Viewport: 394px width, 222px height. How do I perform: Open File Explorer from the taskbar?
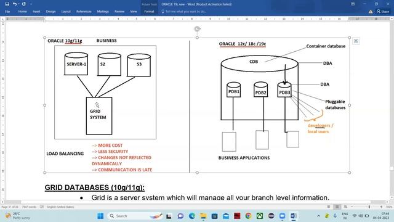coord(203,216)
